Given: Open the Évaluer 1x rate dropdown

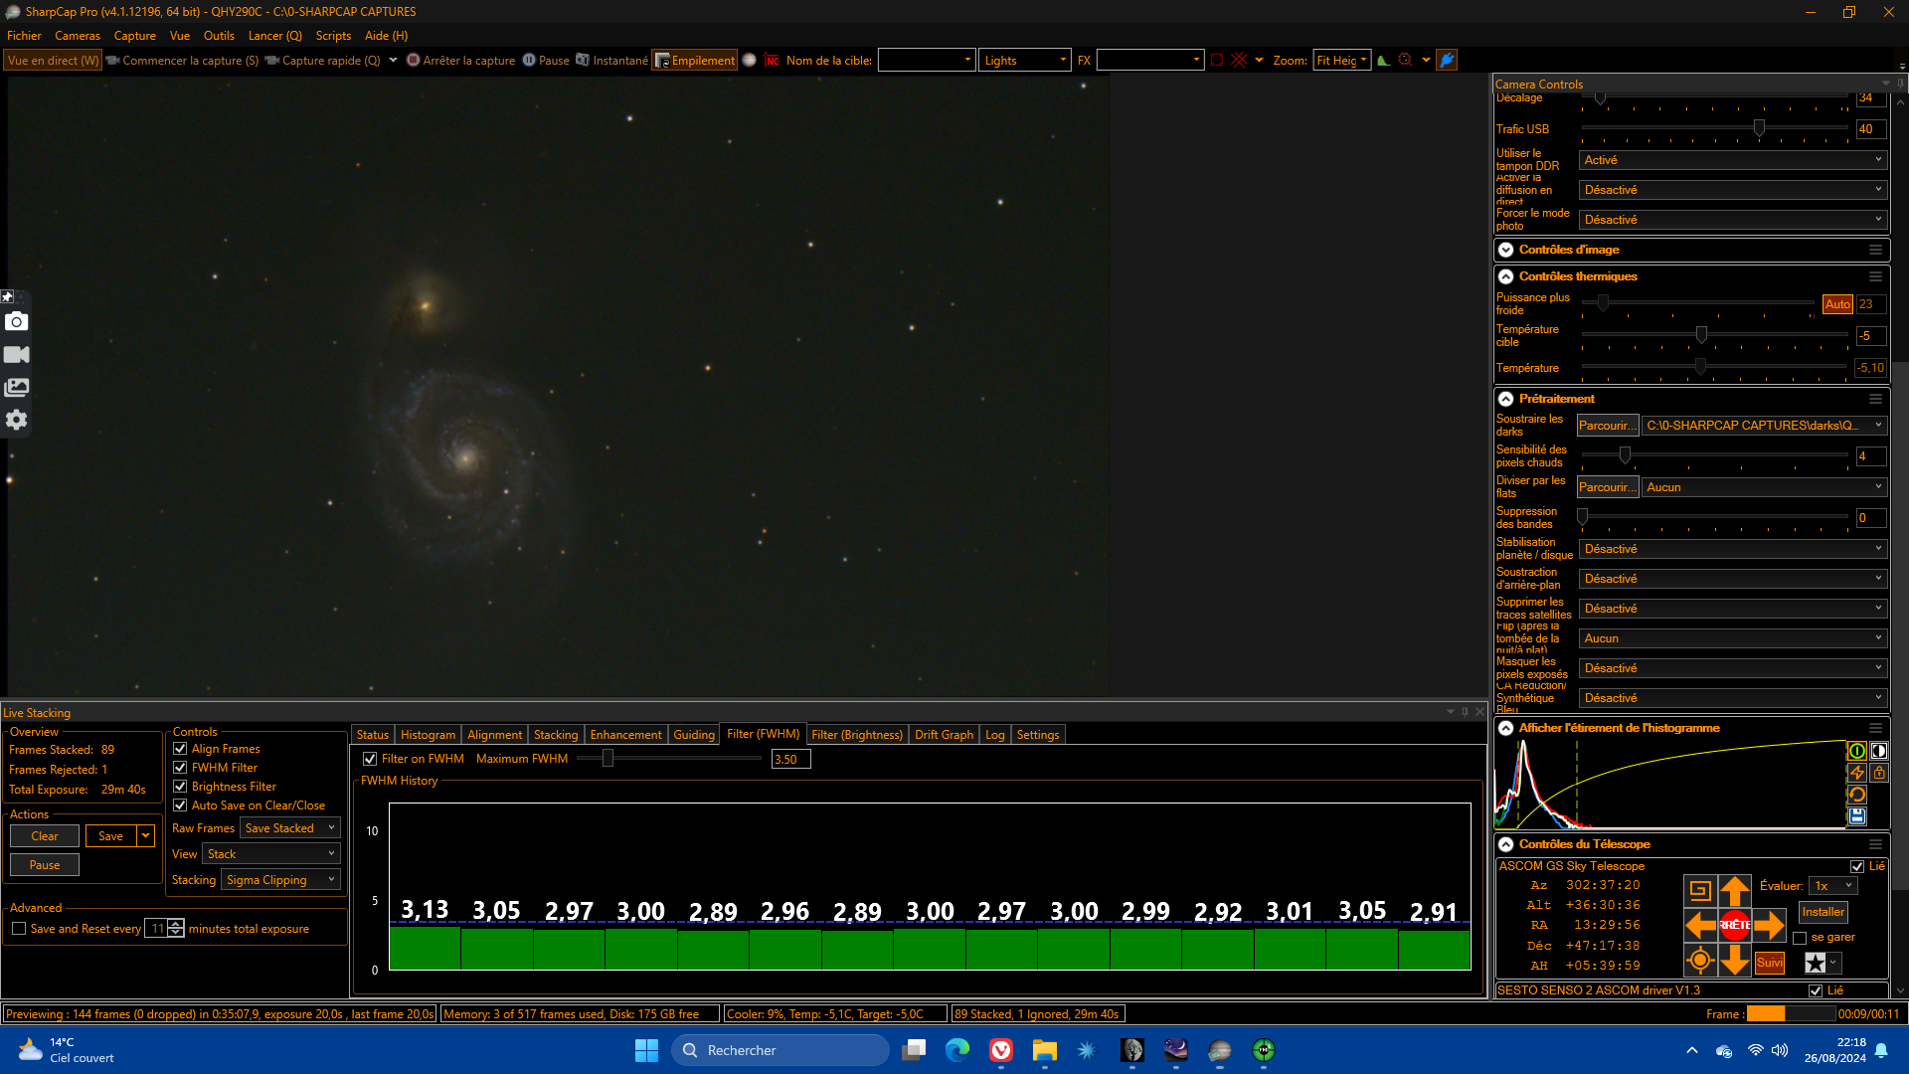Looking at the screenshot, I should [x=1833, y=886].
